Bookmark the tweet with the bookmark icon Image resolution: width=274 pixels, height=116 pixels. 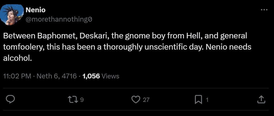(198, 100)
